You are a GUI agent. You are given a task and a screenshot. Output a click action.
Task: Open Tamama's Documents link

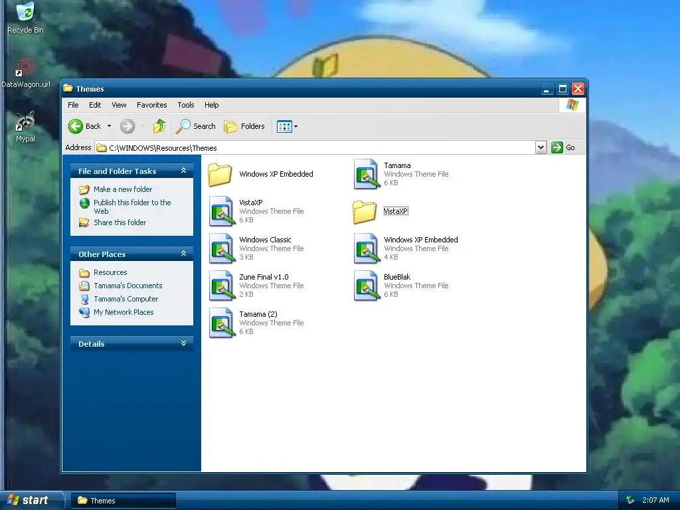[128, 286]
